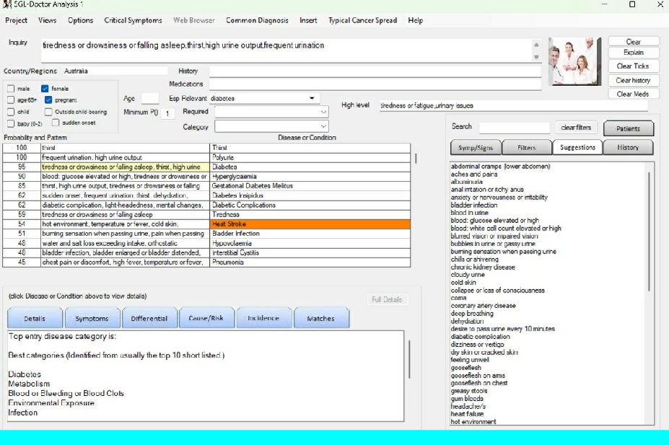Screen dimensions: 669x445
Task: Open the Cause/Risk tab
Action: [206, 318]
